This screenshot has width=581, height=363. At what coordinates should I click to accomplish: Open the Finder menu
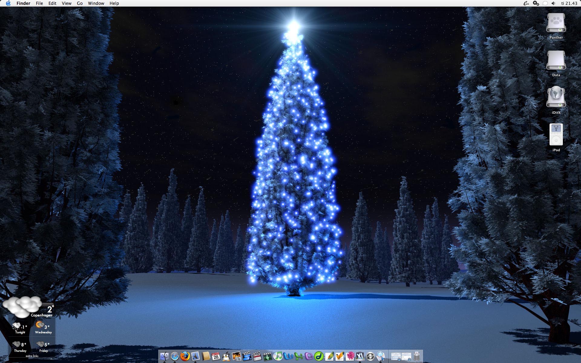coord(23,3)
